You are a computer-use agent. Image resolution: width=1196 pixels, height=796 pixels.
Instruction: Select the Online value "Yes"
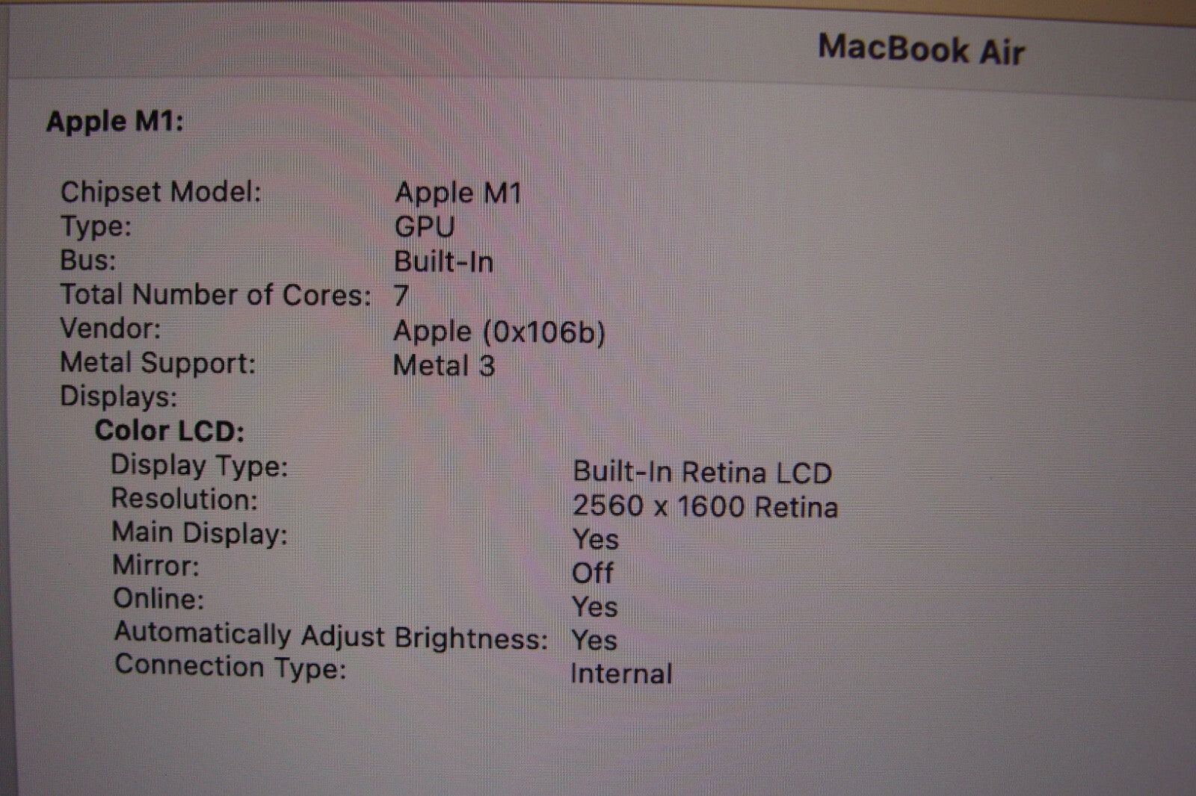point(595,606)
